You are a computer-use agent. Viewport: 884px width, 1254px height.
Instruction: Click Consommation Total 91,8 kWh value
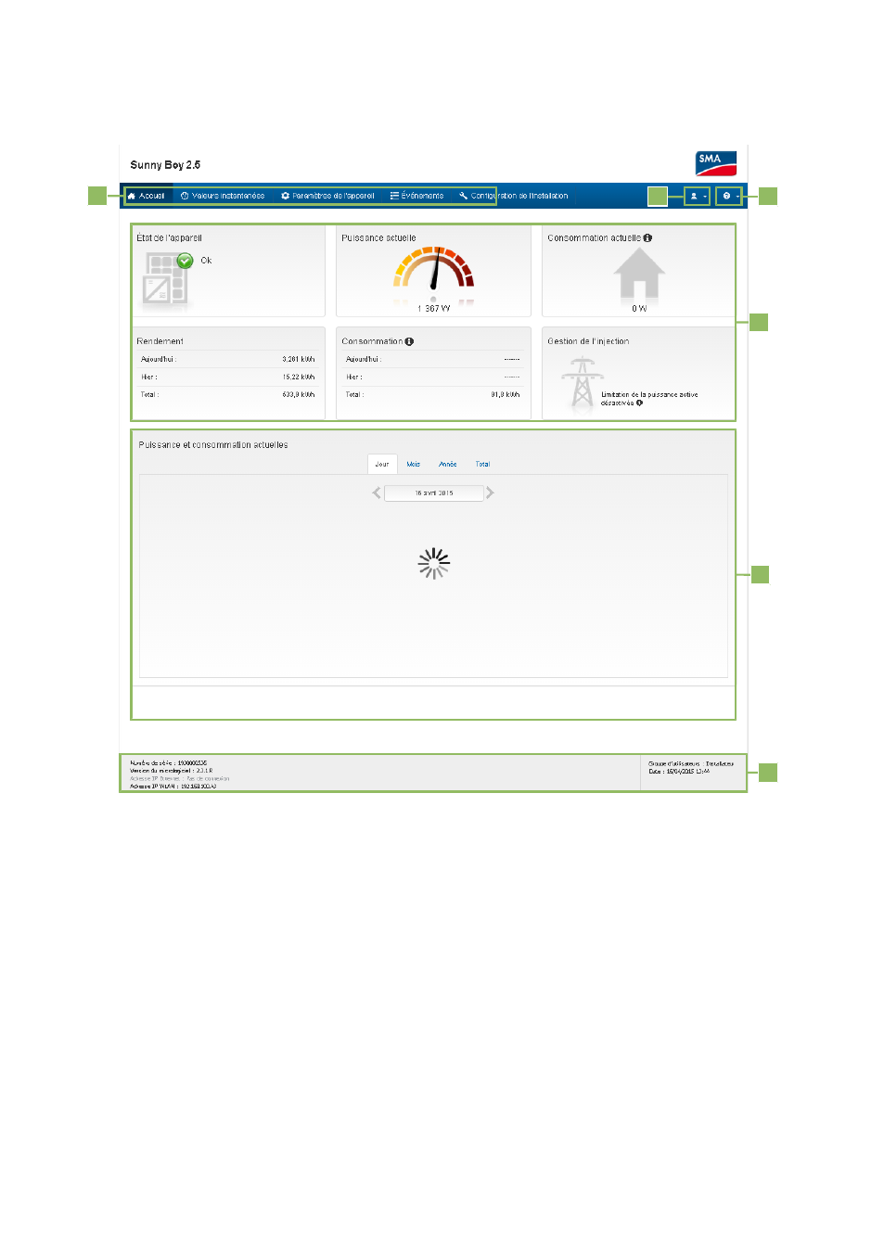pyautogui.click(x=506, y=394)
